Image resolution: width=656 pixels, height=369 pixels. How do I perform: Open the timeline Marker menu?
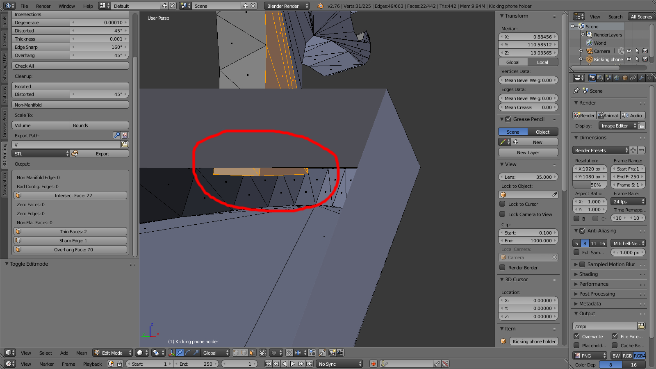(46, 364)
